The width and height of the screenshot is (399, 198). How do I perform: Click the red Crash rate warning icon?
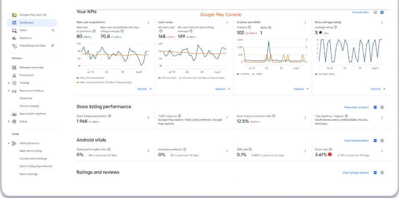pos(330,155)
